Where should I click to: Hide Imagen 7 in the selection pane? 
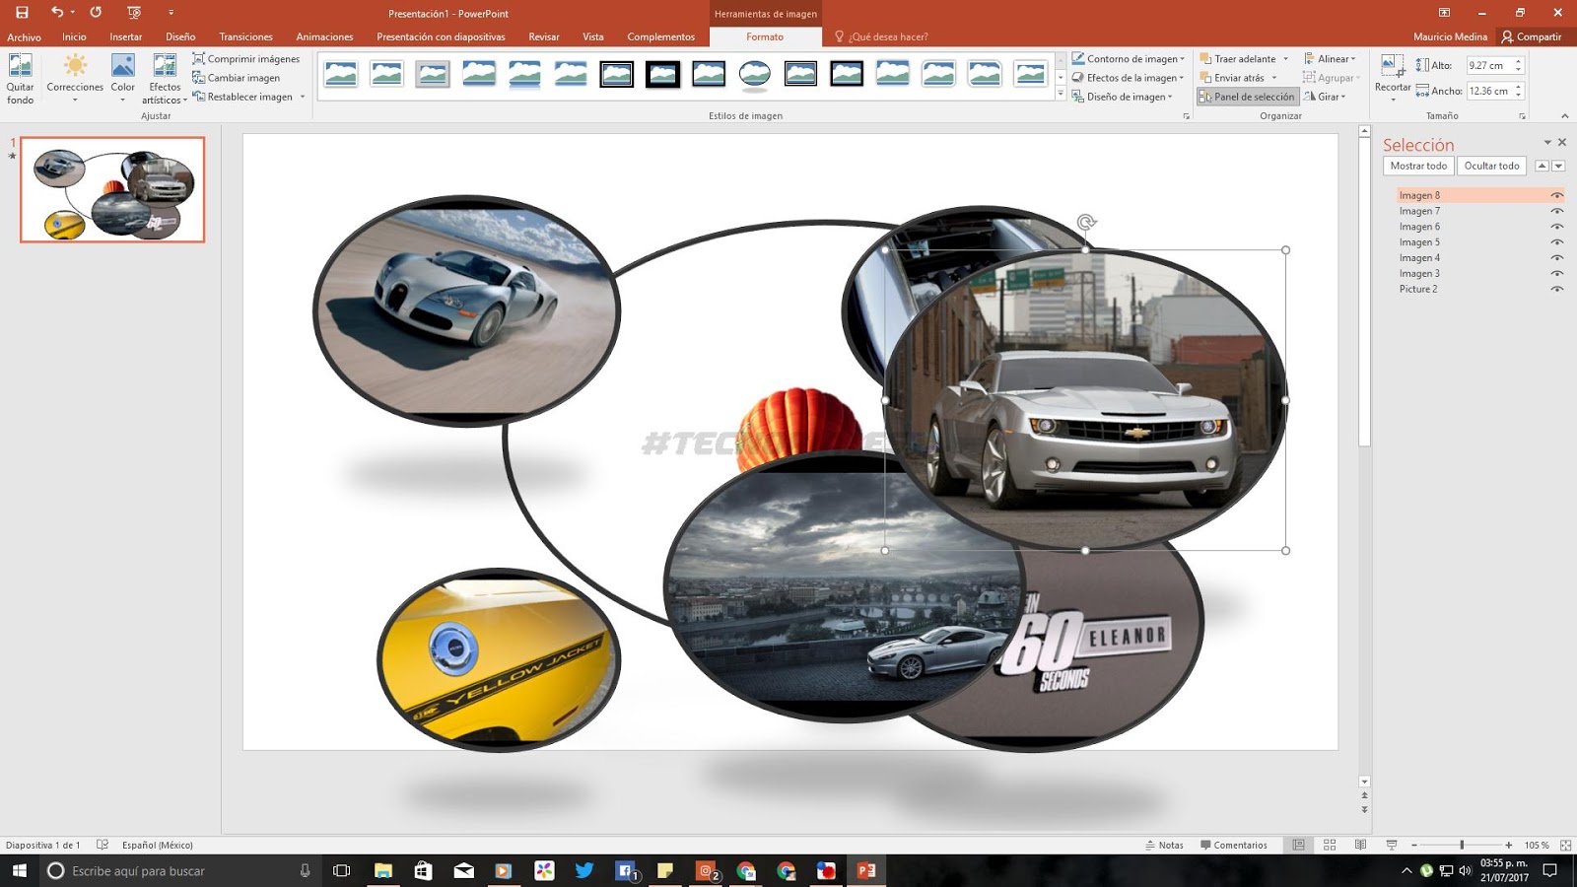[x=1558, y=210]
